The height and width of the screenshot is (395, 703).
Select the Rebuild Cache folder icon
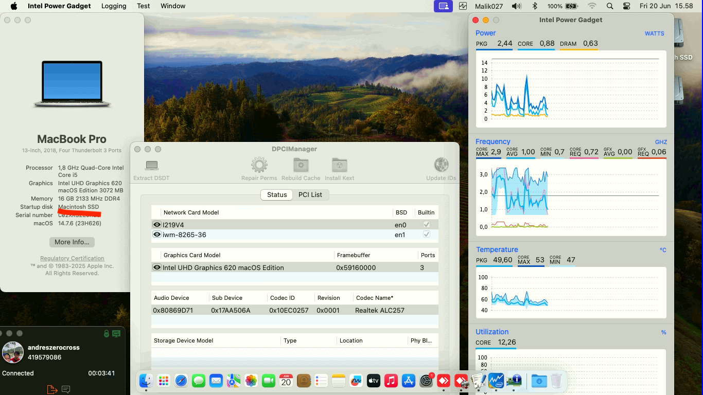pyautogui.click(x=300, y=166)
